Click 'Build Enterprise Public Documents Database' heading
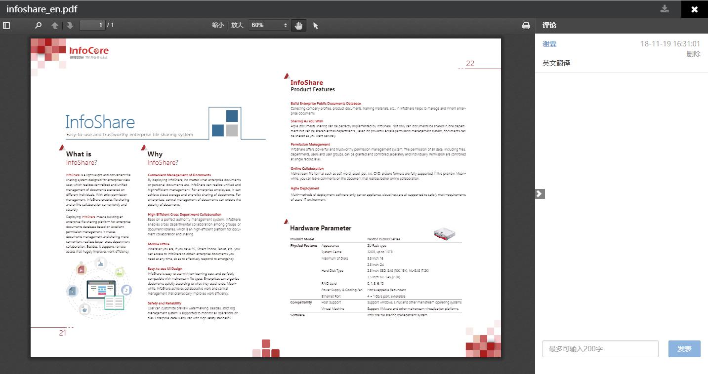This screenshot has height=374, width=708. click(x=326, y=103)
